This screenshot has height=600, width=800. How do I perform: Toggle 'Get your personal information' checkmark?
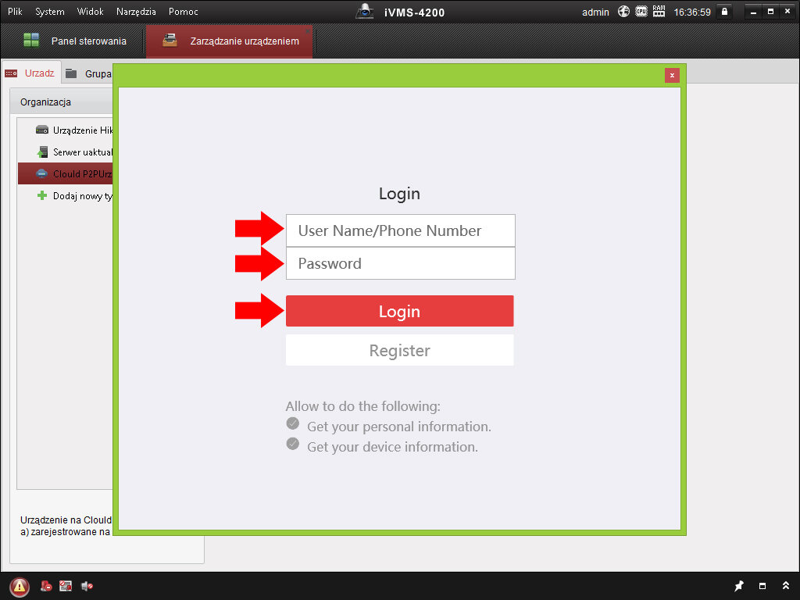point(293,424)
